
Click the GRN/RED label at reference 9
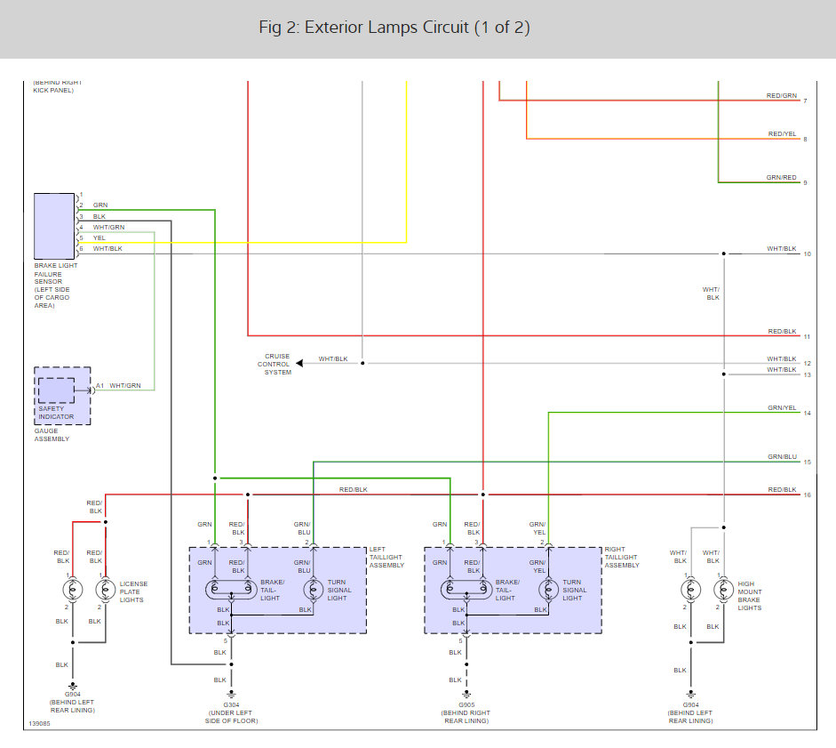(782, 177)
